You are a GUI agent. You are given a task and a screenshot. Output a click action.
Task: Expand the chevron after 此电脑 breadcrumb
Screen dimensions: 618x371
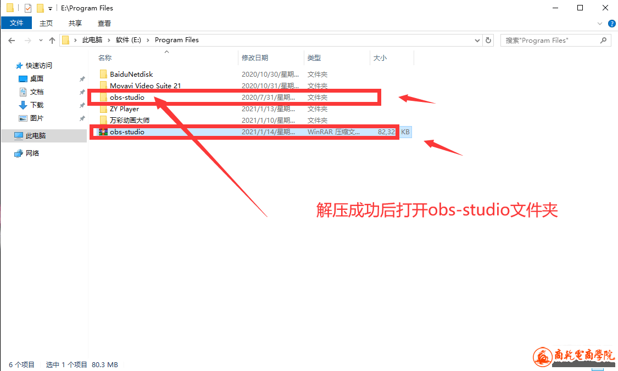click(x=109, y=40)
